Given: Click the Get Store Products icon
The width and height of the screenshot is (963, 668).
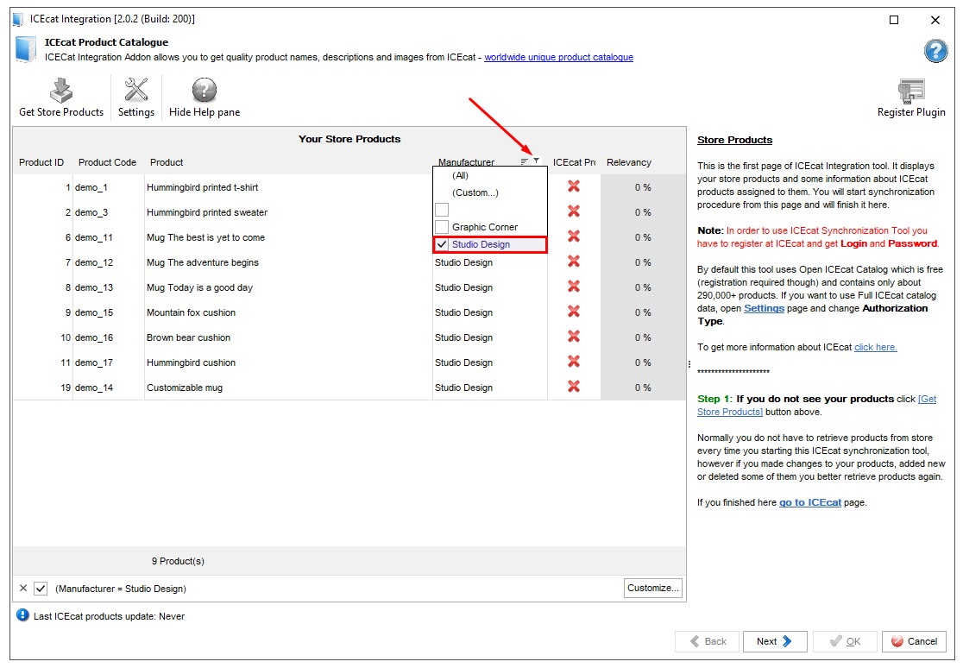Looking at the screenshot, I should tap(60, 91).
